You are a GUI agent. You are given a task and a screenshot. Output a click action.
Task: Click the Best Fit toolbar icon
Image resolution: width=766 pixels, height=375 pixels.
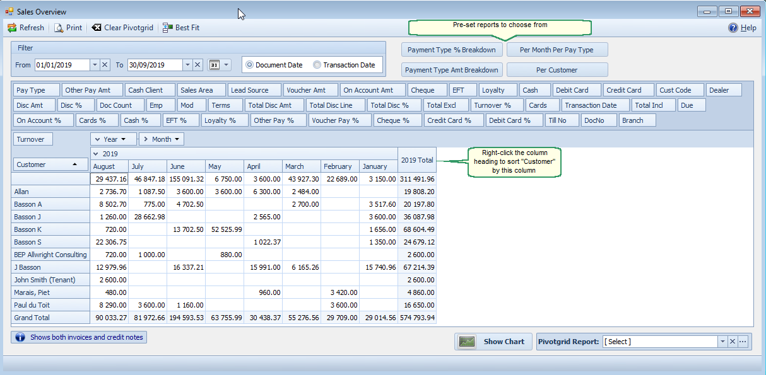tap(167, 28)
